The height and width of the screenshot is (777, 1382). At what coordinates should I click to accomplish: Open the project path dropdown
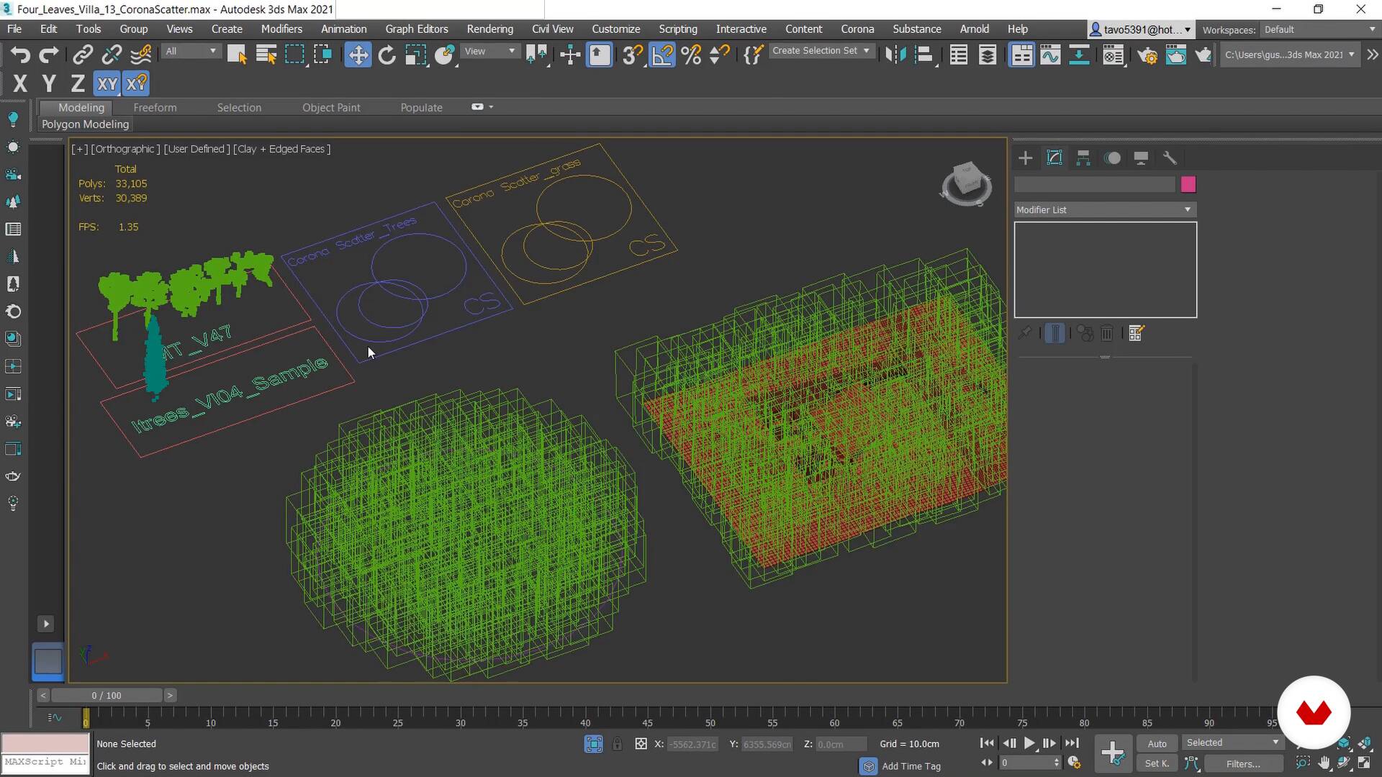click(x=1289, y=55)
